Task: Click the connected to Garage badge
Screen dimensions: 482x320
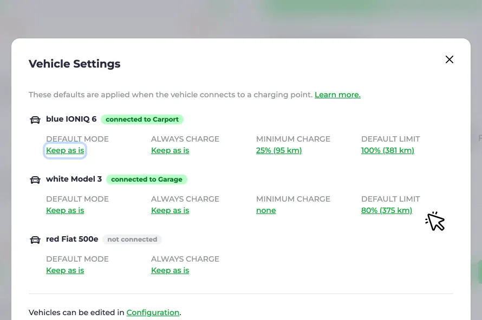Action: [x=147, y=179]
